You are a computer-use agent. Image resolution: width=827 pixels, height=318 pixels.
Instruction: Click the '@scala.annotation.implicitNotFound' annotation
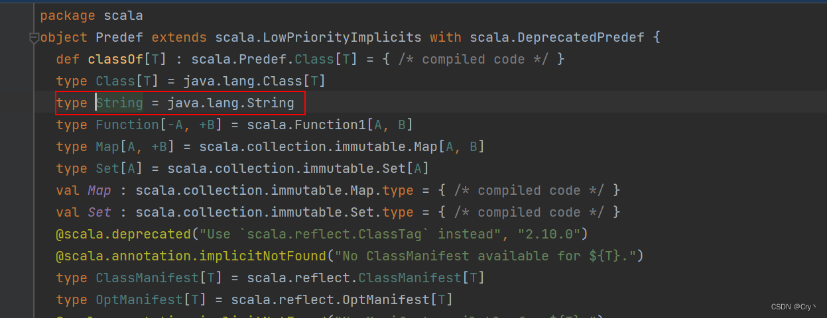coord(191,256)
